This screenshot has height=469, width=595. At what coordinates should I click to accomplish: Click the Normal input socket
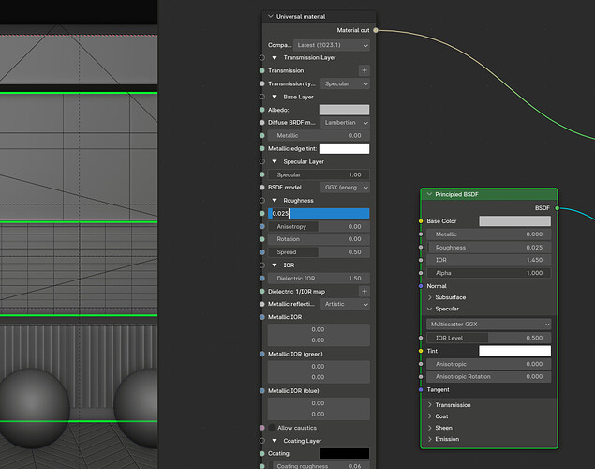point(421,286)
